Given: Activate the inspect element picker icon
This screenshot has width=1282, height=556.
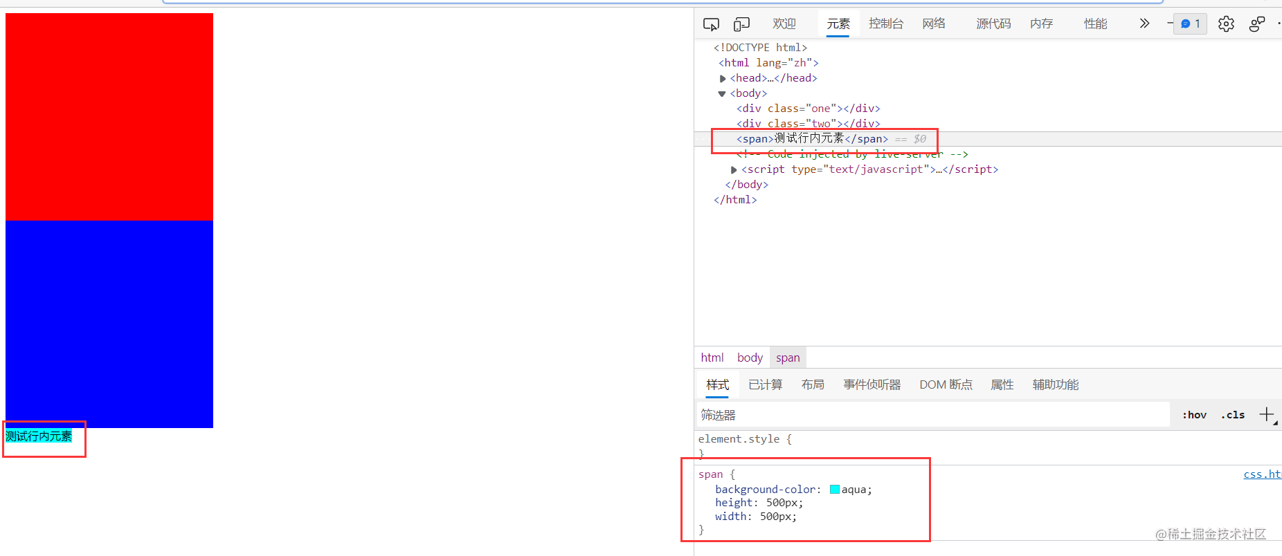Looking at the screenshot, I should pyautogui.click(x=711, y=24).
